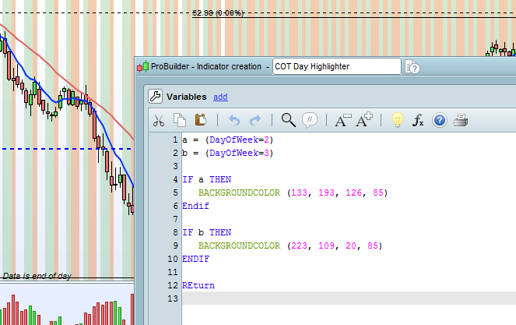516x325 pixels.
Task: Click 'Data is end of day' chart note
Action: (37, 276)
